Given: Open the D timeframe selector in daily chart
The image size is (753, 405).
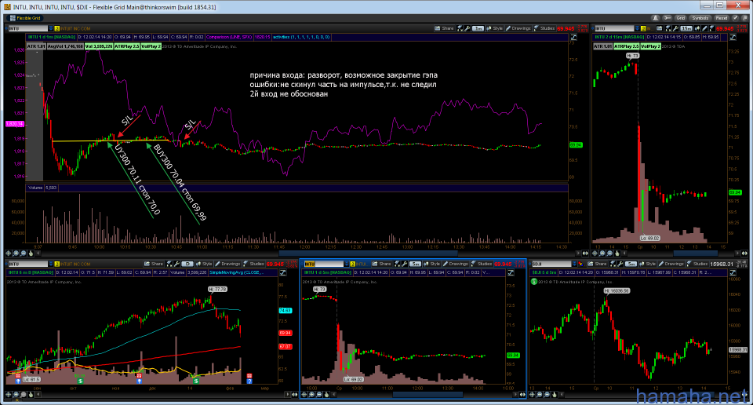Looking at the screenshot, I should (187, 264).
